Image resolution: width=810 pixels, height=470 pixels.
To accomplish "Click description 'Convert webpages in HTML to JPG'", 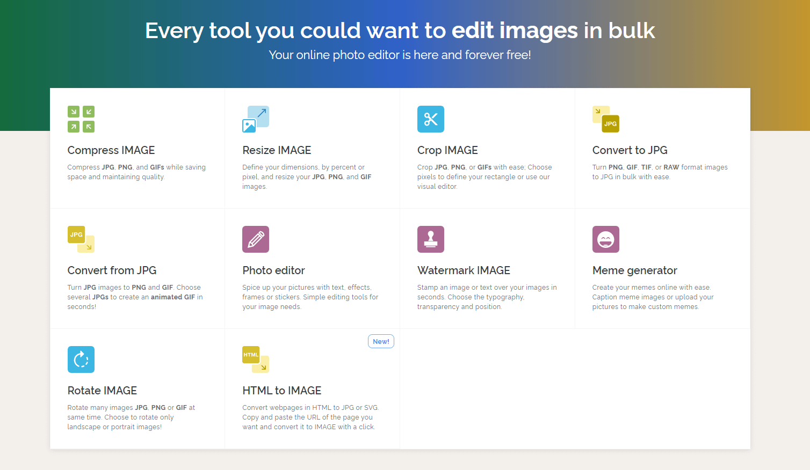I will [298, 408].
